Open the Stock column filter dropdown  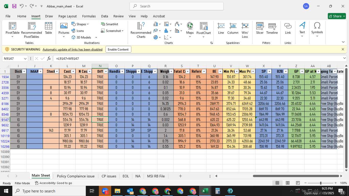tap(57, 71)
